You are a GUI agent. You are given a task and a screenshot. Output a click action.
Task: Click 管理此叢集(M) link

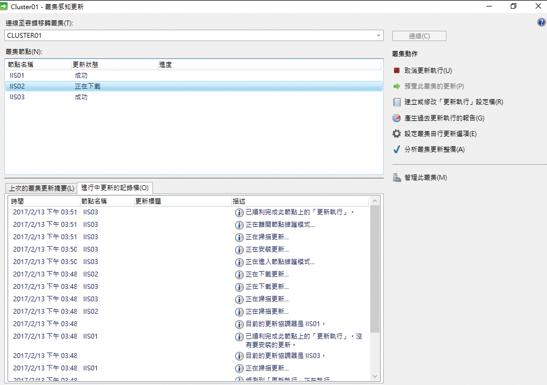coord(425,178)
